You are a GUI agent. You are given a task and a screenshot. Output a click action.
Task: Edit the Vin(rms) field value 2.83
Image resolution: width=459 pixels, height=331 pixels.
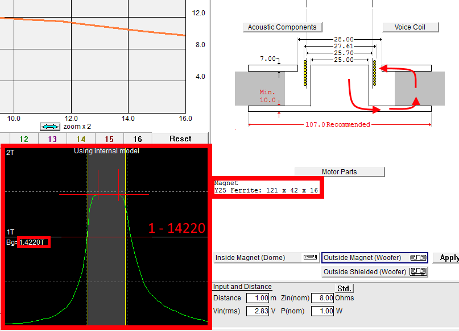(x=258, y=311)
